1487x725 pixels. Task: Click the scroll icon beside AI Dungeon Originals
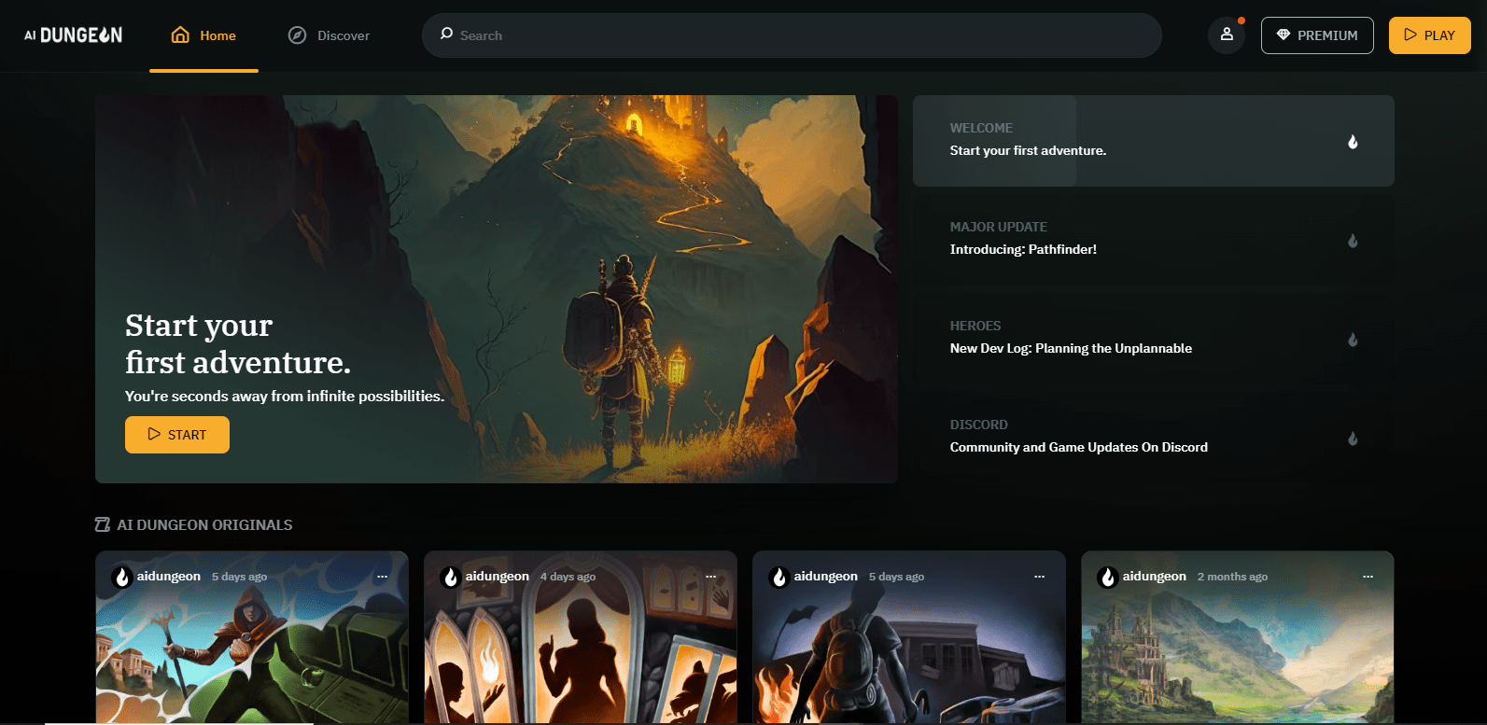tap(103, 524)
